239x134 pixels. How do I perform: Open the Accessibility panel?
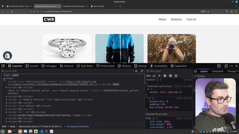[159, 66]
